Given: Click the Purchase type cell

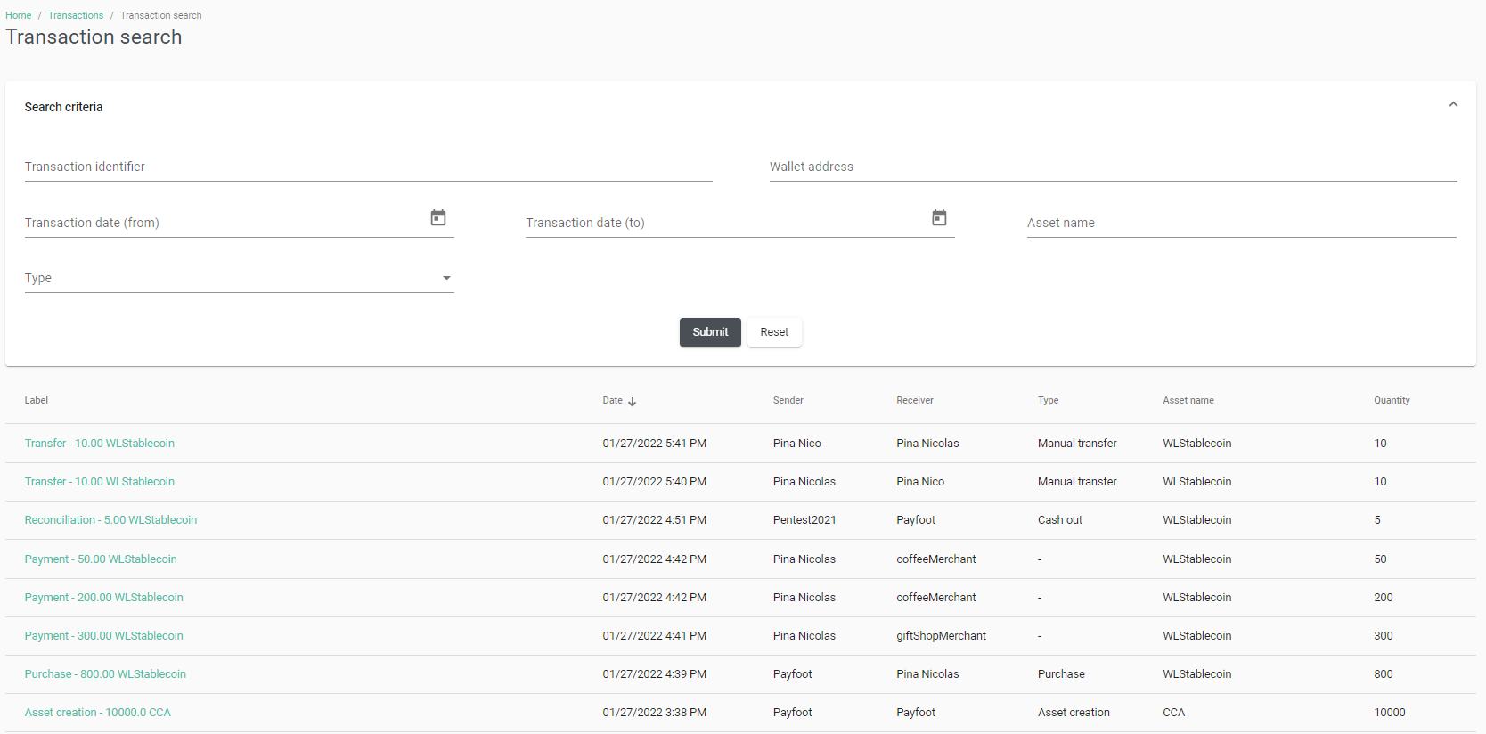Looking at the screenshot, I should (1061, 674).
